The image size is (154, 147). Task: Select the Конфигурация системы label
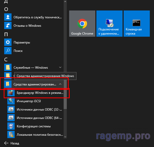pyautogui.click(x=34, y=126)
